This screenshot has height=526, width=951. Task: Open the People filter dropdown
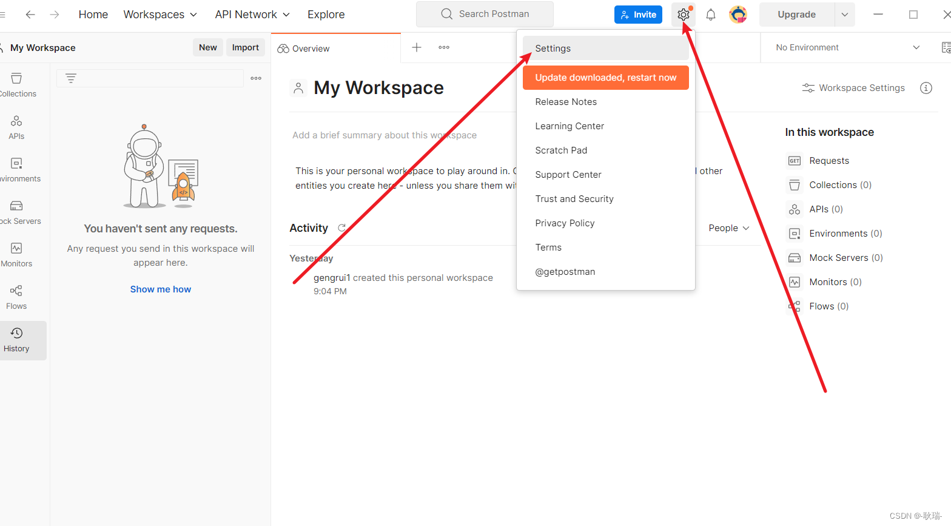coord(729,228)
